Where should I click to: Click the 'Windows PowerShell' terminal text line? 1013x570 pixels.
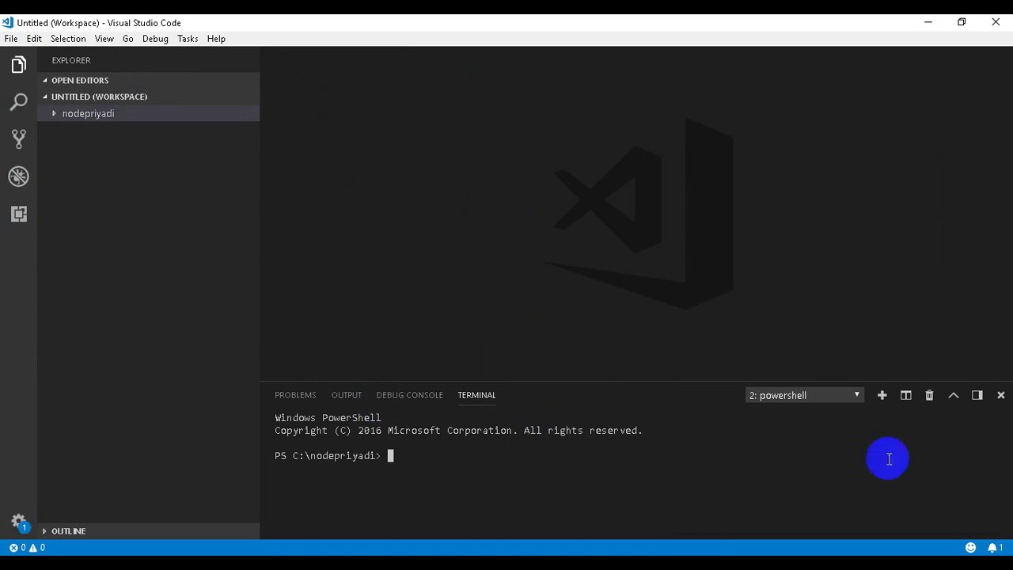(328, 418)
